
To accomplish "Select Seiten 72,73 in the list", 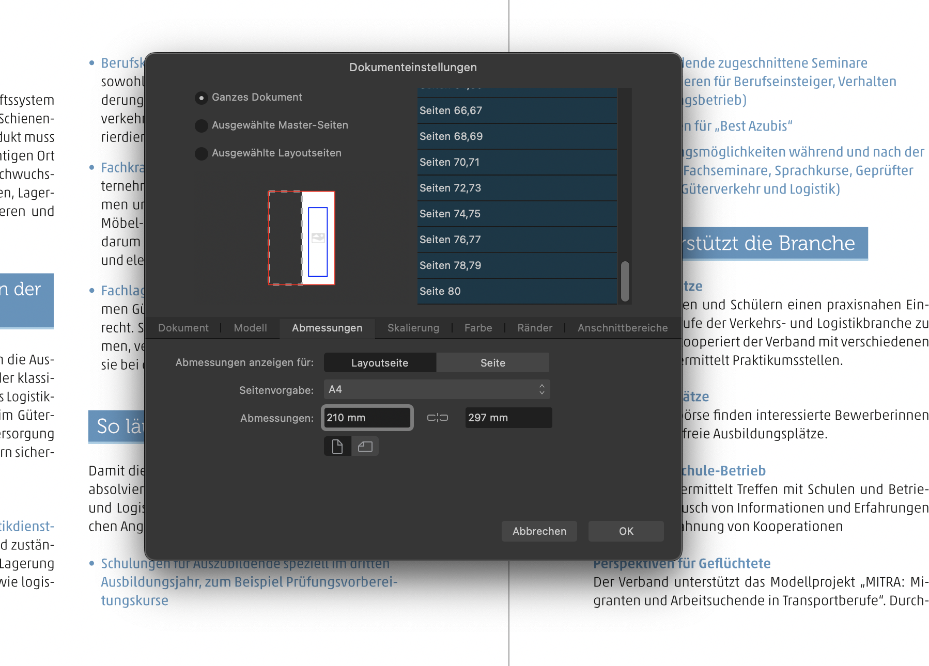I will [x=517, y=188].
